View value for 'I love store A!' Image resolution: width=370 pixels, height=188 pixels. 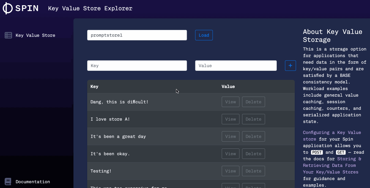pos(231,119)
